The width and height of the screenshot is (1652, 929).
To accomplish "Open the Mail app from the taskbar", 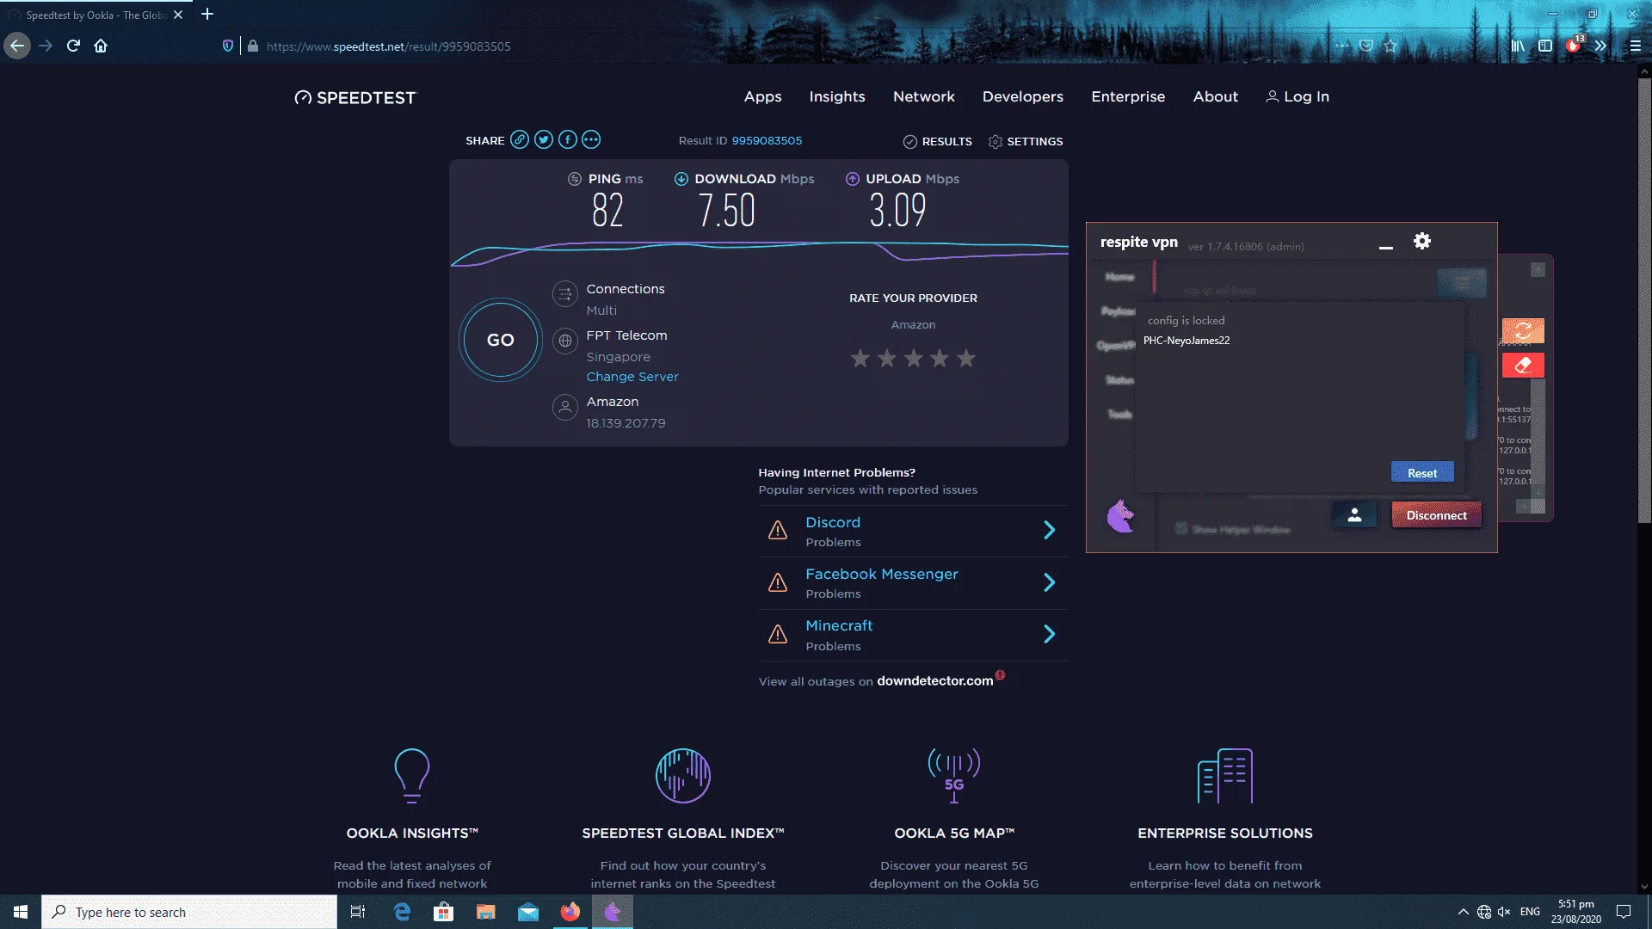I will tap(528, 912).
